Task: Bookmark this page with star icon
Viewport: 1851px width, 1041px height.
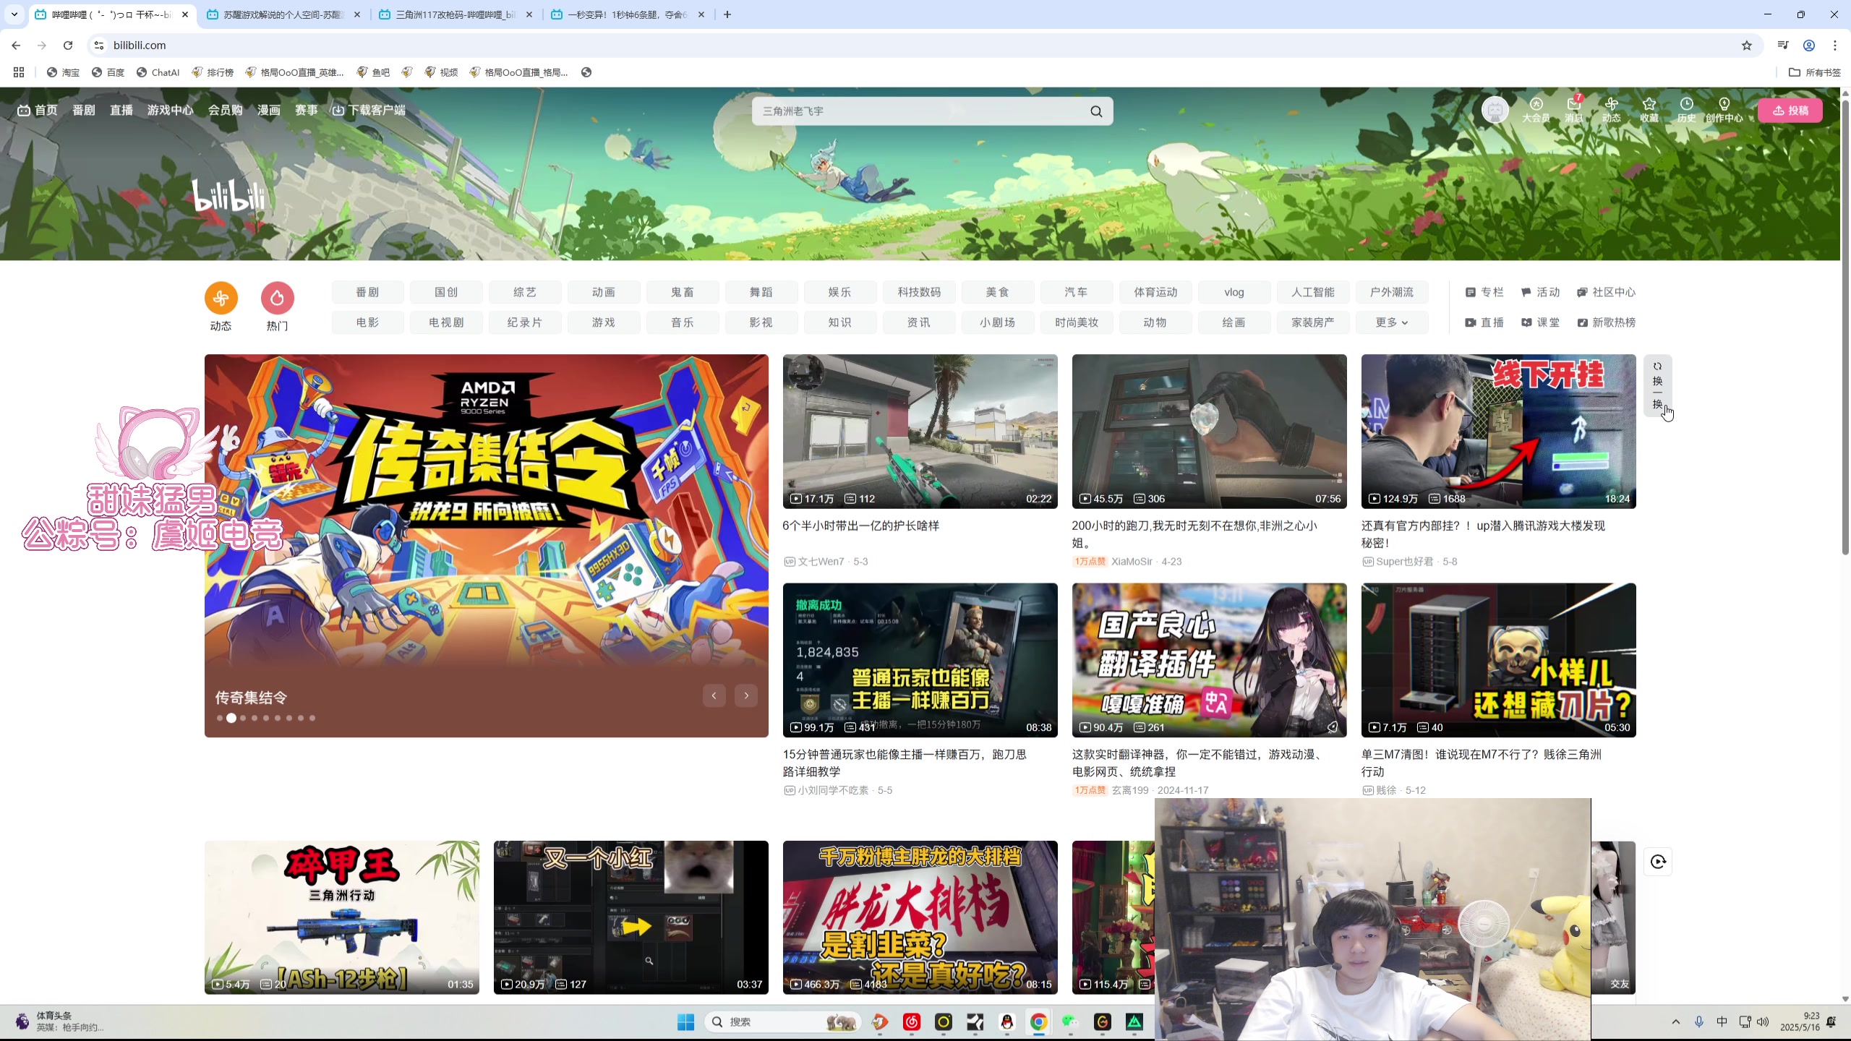Action: pyautogui.click(x=1747, y=46)
